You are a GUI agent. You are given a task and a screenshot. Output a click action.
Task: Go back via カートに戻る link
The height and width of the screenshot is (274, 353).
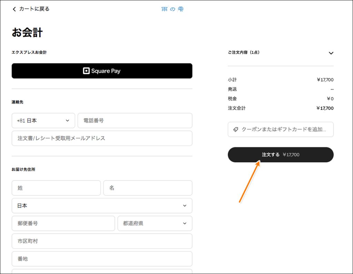click(34, 9)
